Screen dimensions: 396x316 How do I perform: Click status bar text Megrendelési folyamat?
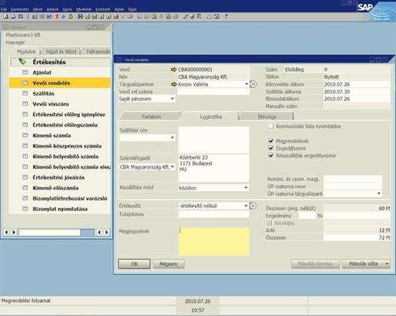click(x=26, y=301)
